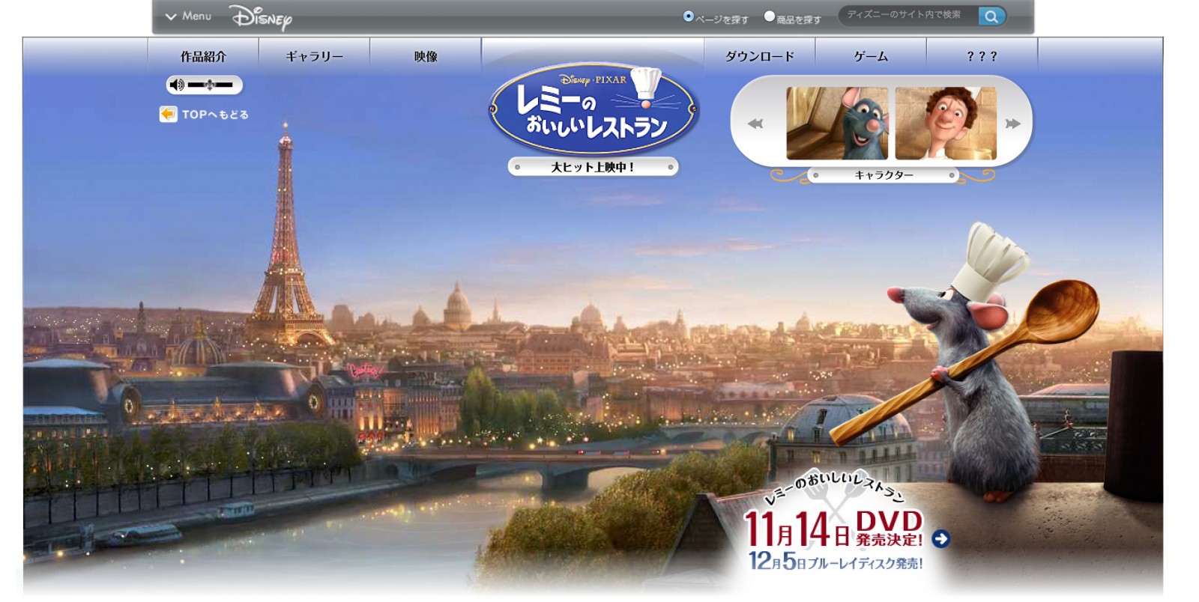Show next character with right arrows

(x=1012, y=124)
